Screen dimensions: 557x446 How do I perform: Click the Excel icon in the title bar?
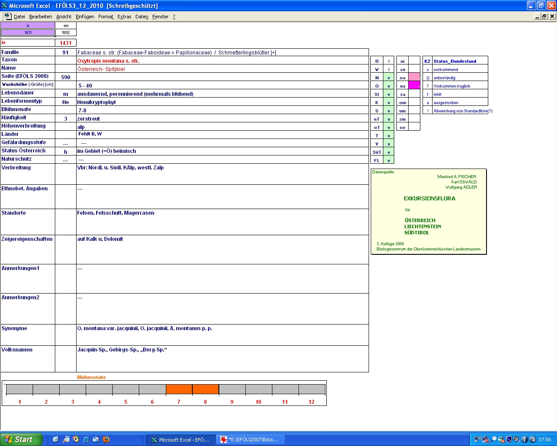[x=4, y=5]
